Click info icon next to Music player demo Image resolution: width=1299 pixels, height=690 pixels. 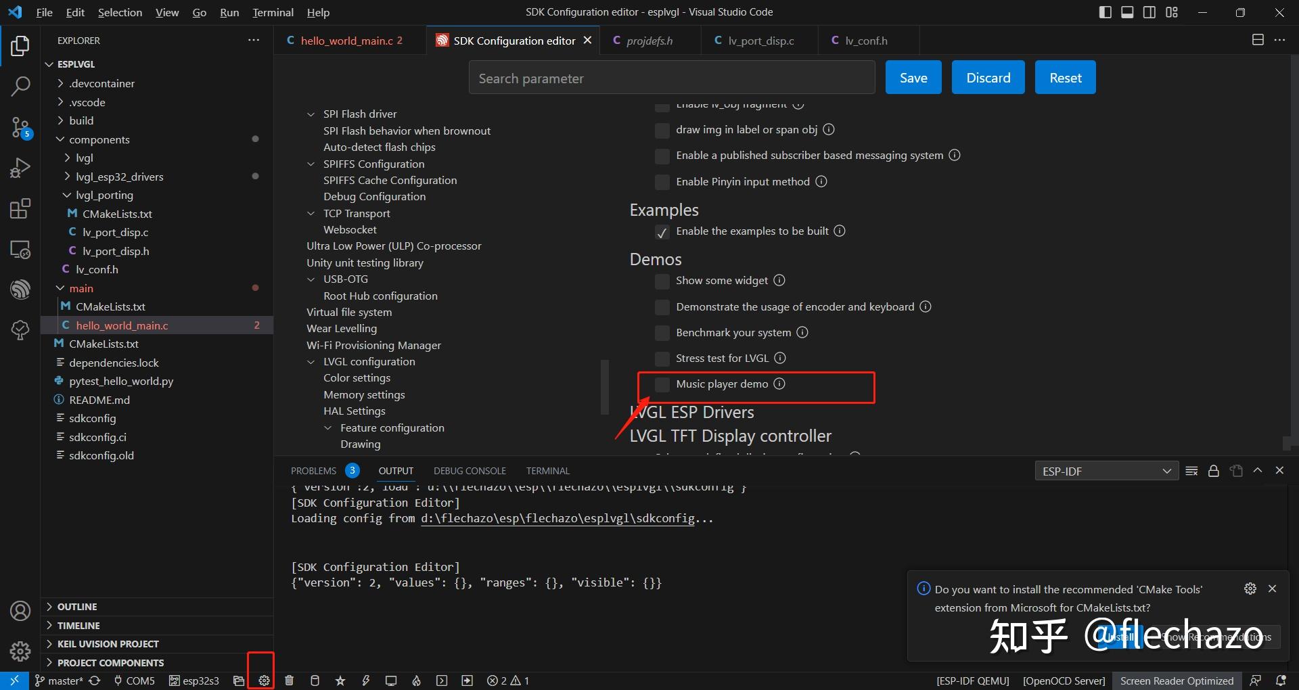779,384
